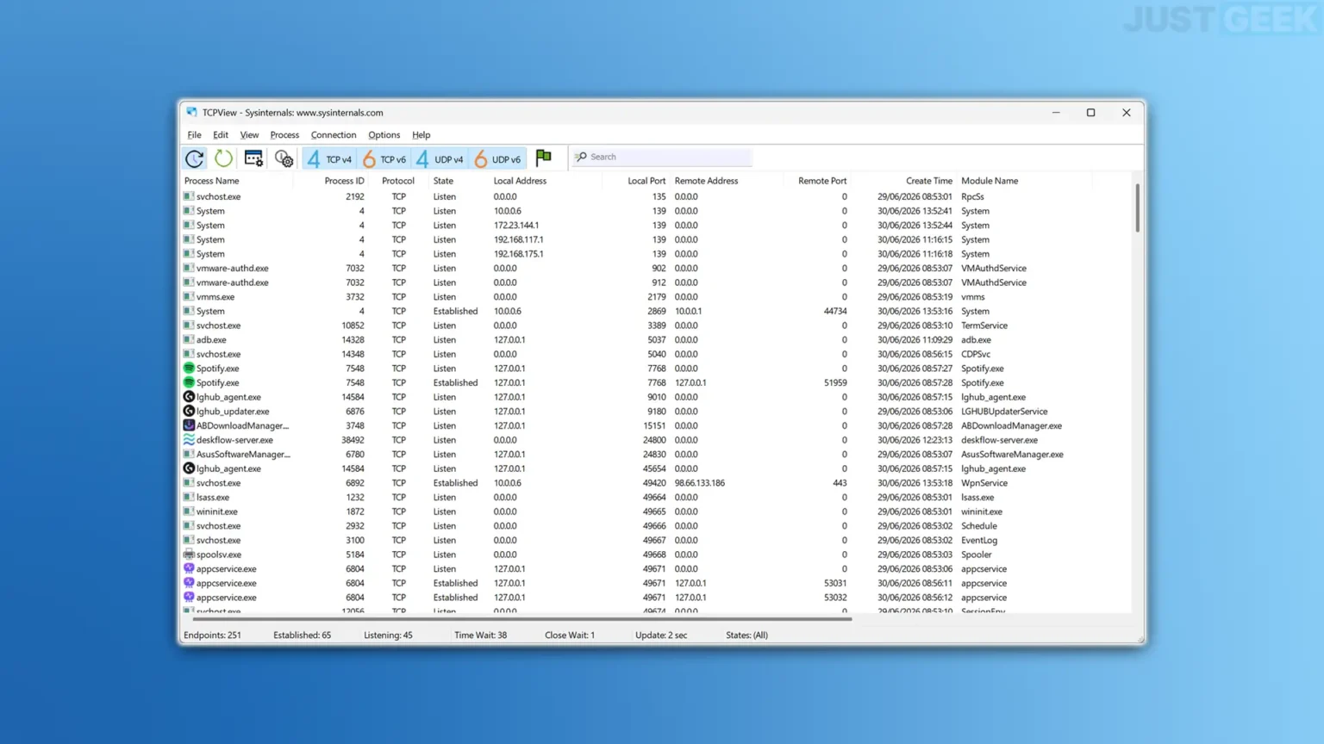Click the lghub_agent.exe icon on port 9010
This screenshot has width=1324, height=744.
tap(189, 397)
